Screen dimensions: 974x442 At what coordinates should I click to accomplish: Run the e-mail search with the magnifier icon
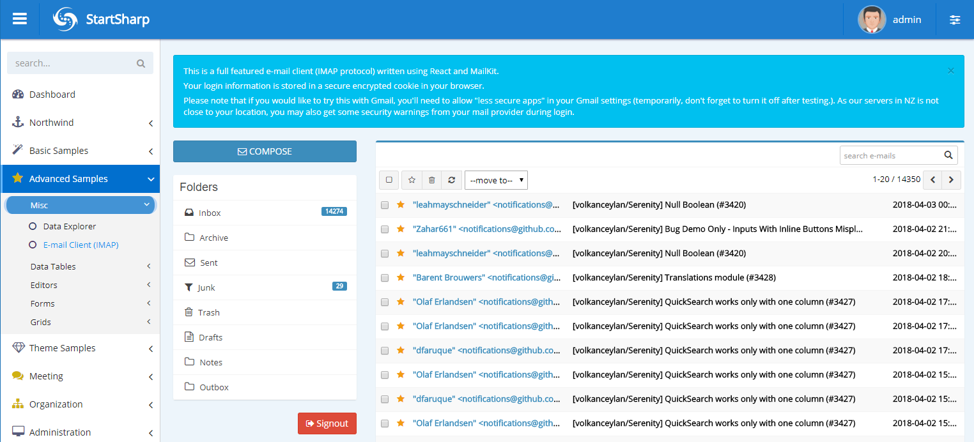[x=947, y=155]
